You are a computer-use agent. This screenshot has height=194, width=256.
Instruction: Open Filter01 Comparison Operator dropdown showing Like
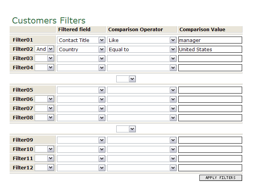pos(142,40)
